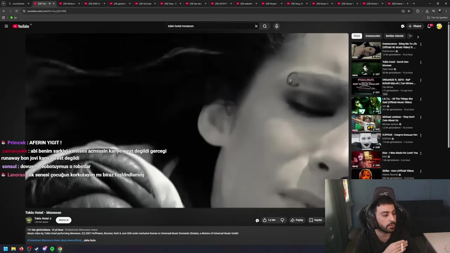Open options menu for Durch Den Monsun video
Image resolution: width=450 pixels, height=253 pixels.
(x=420, y=63)
